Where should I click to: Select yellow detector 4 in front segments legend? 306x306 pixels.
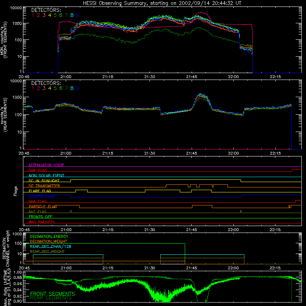tap(50, 15)
